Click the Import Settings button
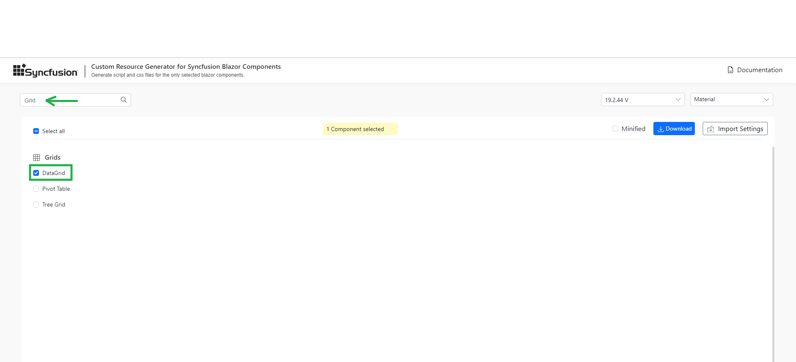Screen dimensions: 796x362 point(735,129)
